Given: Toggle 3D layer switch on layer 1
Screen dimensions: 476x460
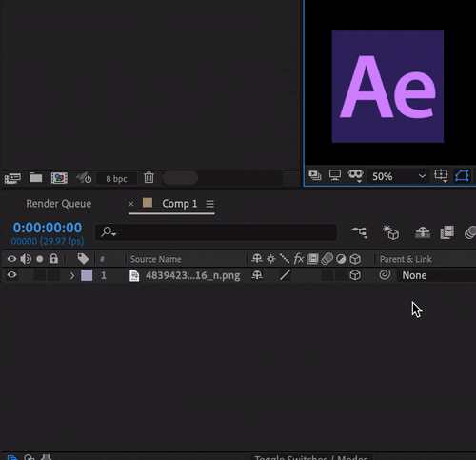Looking at the screenshot, I should (355, 275).
